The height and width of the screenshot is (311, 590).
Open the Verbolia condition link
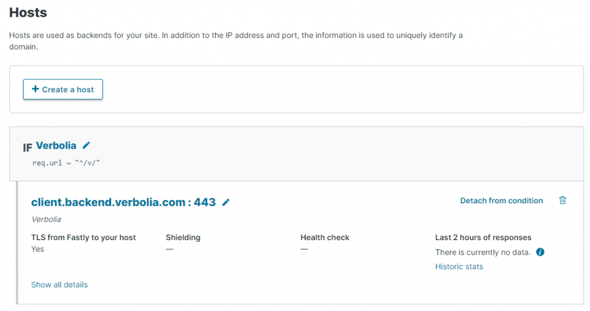(x=56, y=146)
